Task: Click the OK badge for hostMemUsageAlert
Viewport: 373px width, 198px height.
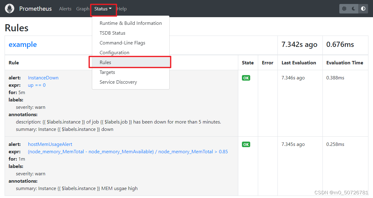Action: pyautogui.click(x=246, y=144)
